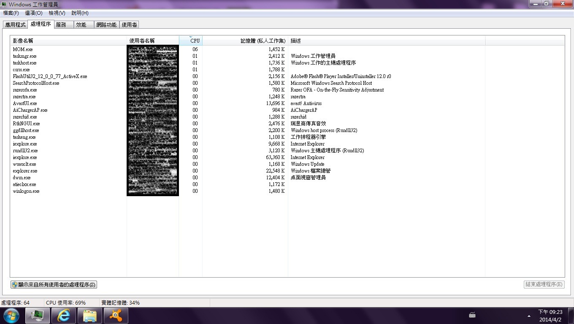Open the 檢視(V) menu

point(57,13)
